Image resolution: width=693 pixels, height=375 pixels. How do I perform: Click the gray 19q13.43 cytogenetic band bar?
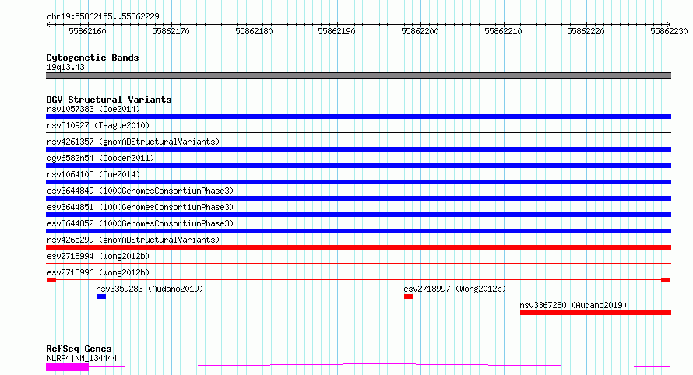click(358, 75)
